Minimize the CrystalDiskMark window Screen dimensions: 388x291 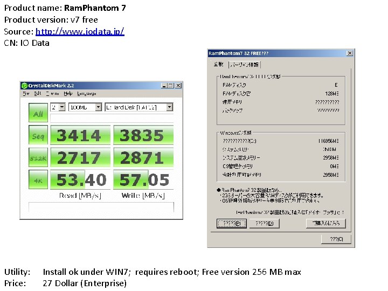click(x=164, y=86)
